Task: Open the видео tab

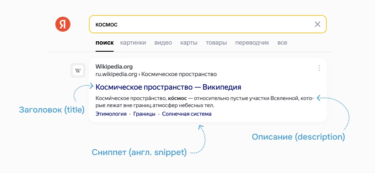Action: tap(163, 43)
